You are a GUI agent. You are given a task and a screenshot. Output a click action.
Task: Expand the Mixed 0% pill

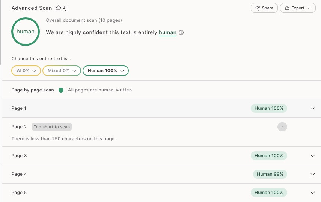click(62, 71)
